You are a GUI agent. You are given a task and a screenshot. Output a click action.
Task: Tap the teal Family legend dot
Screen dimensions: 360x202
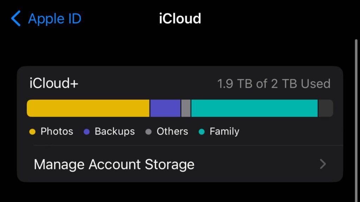click(202, 132)
